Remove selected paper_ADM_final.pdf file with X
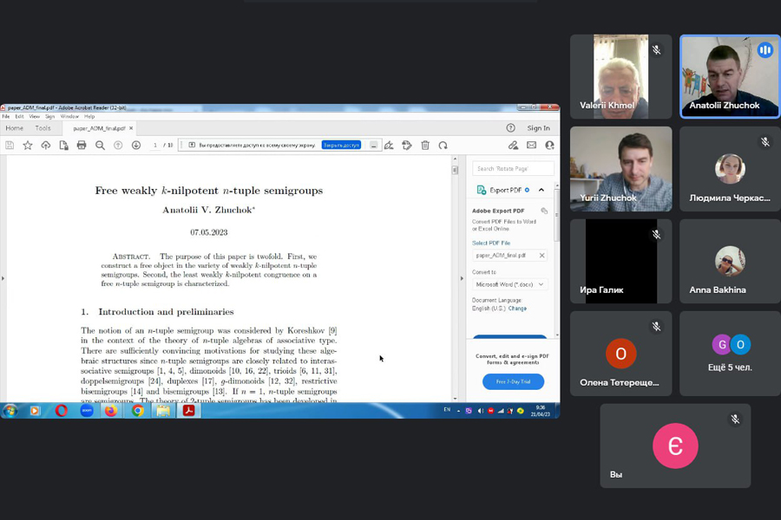781x520 pixels. [x=541, y=256]
